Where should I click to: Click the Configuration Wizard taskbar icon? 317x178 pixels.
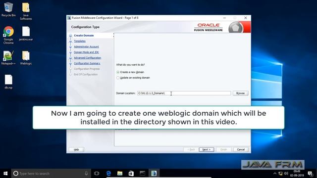(154, 174)
